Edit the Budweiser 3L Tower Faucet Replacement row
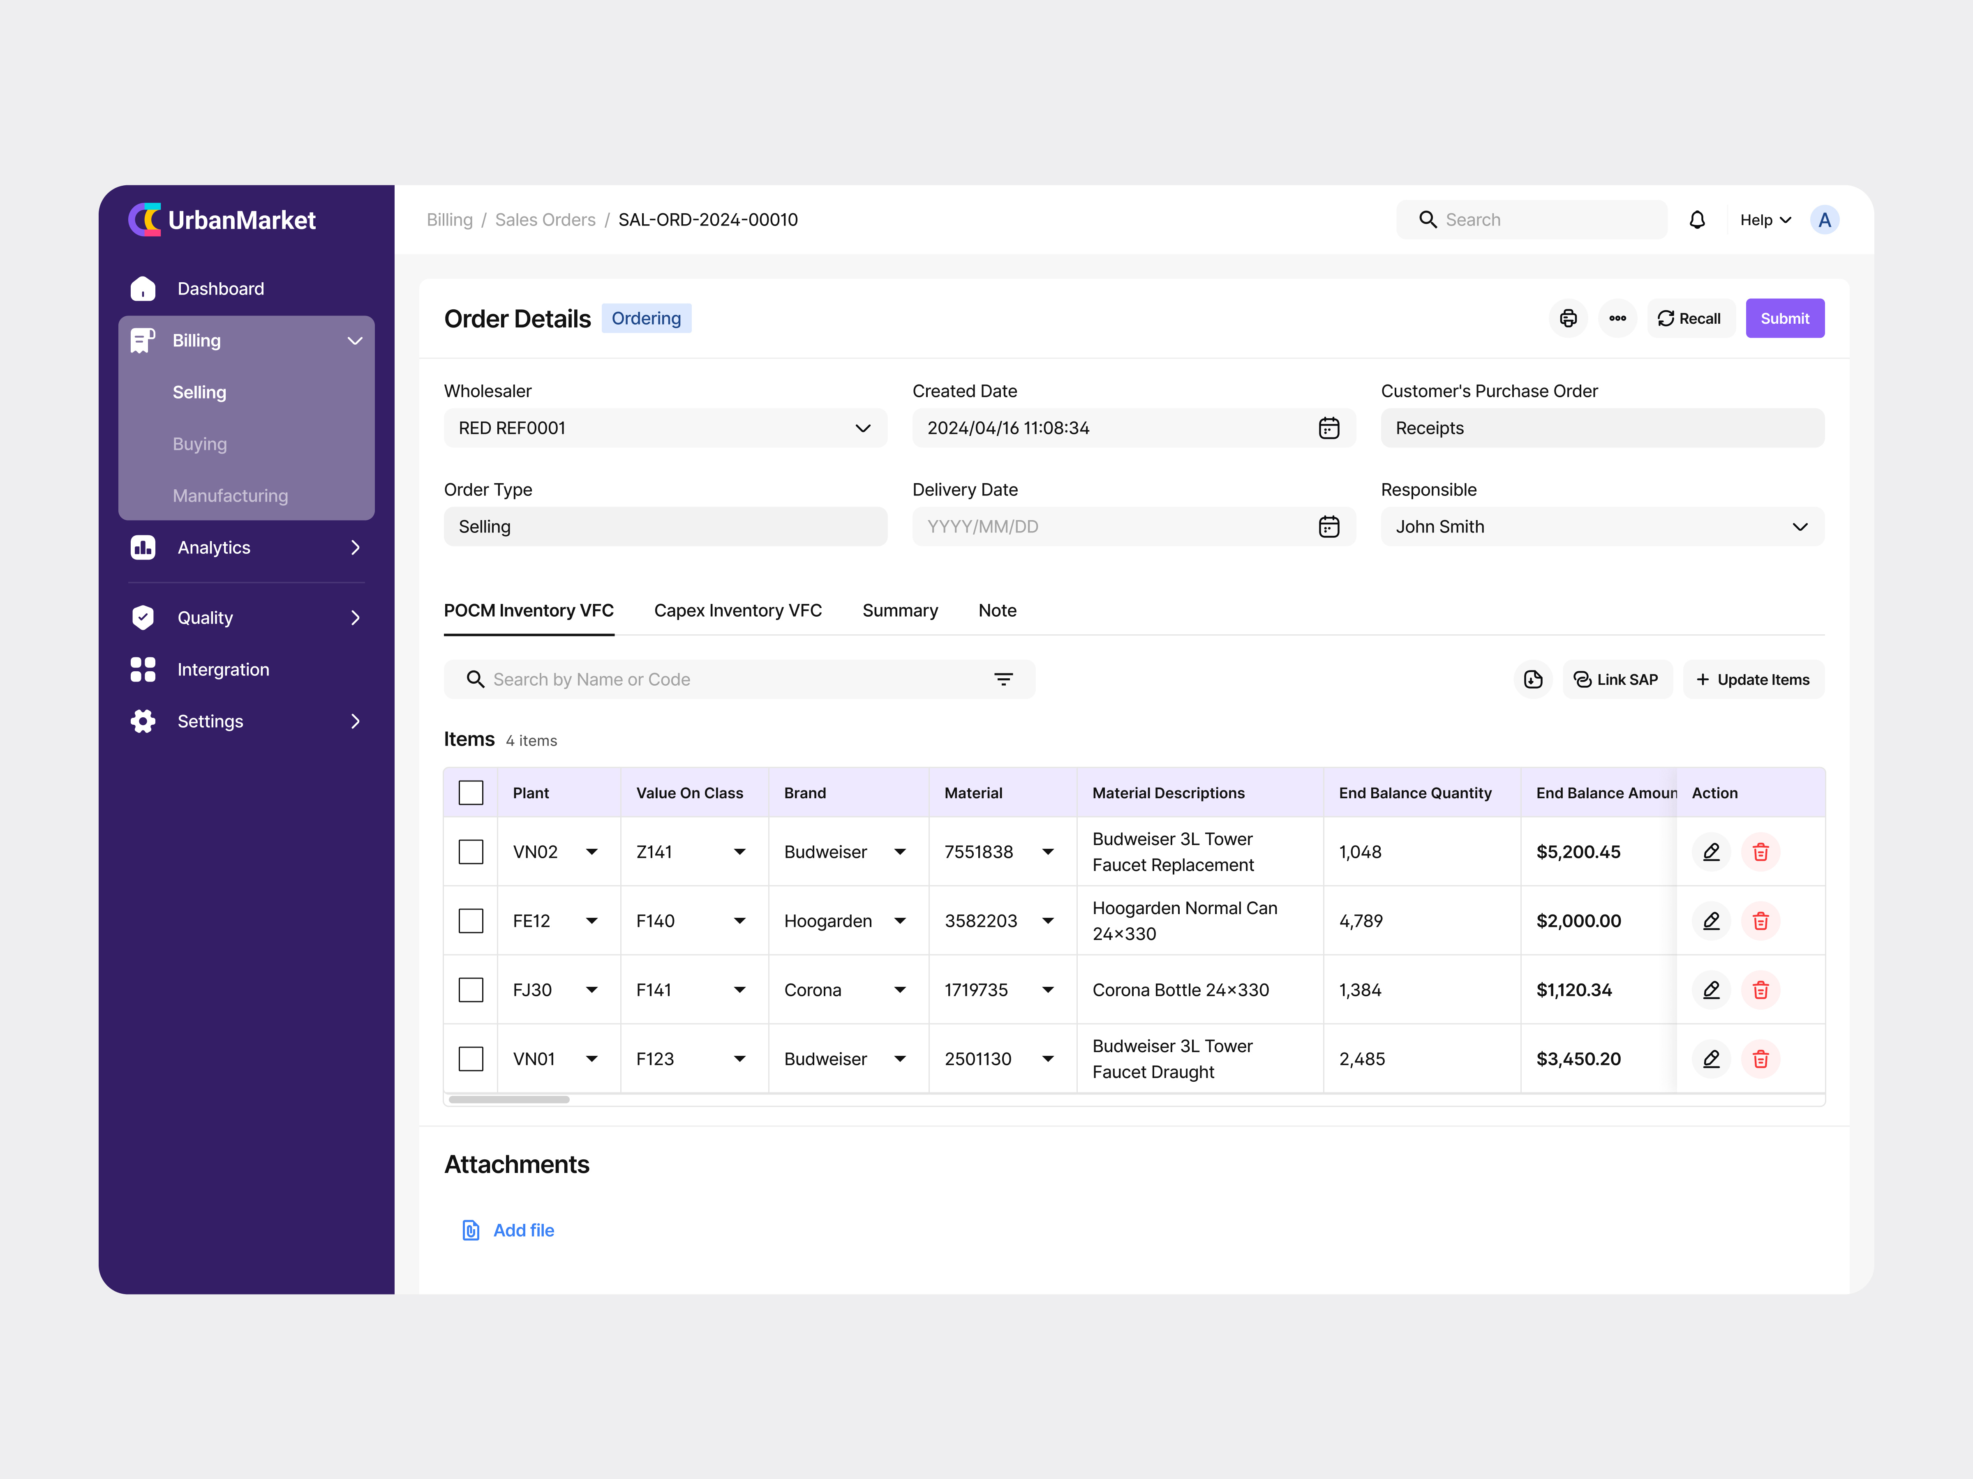1973x1479 pixels. [x=1711, y=851]
